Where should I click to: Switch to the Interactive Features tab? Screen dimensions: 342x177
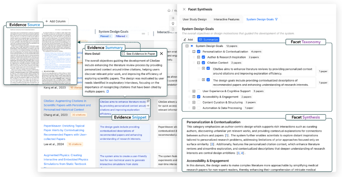(226, 19)
